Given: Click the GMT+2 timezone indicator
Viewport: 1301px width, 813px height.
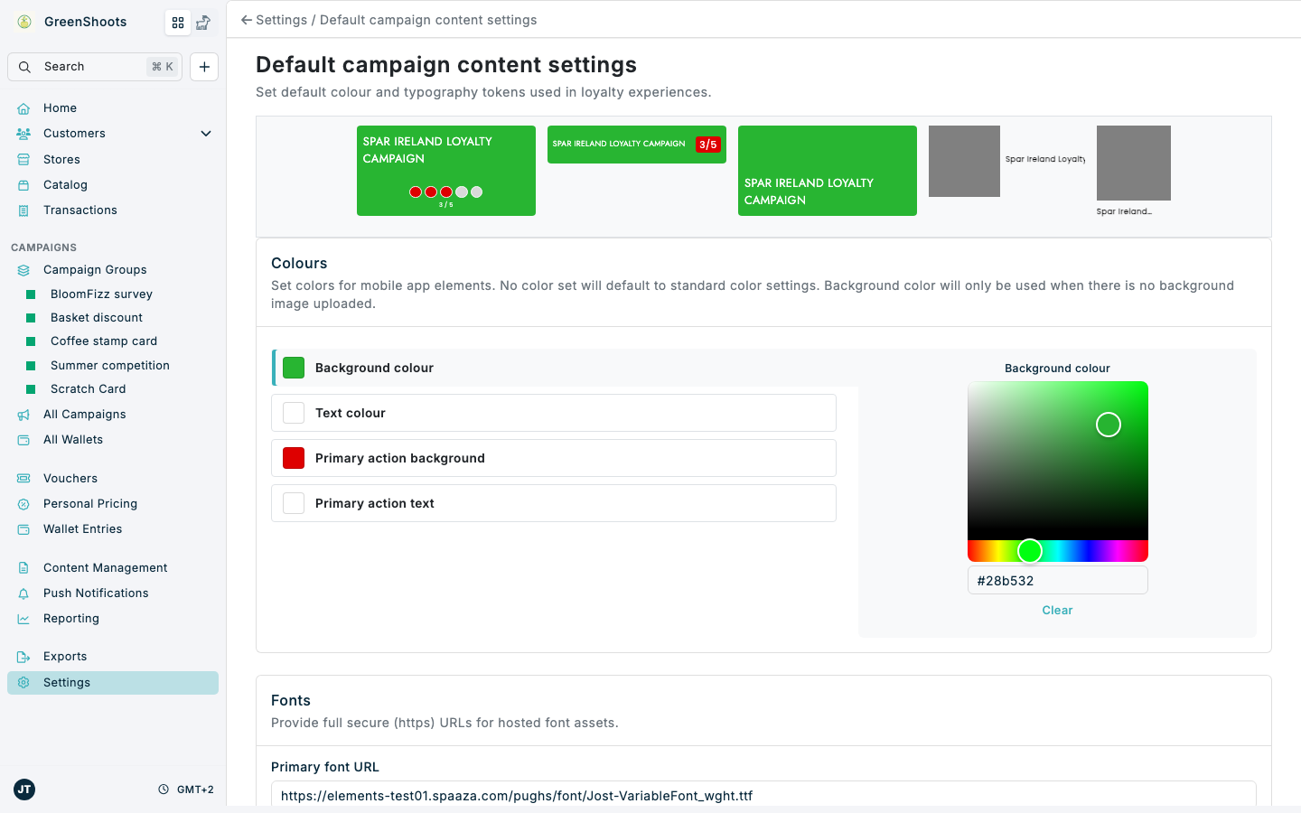Looking at the screenshot, I should pyautogui.click(x=186, y=790).
